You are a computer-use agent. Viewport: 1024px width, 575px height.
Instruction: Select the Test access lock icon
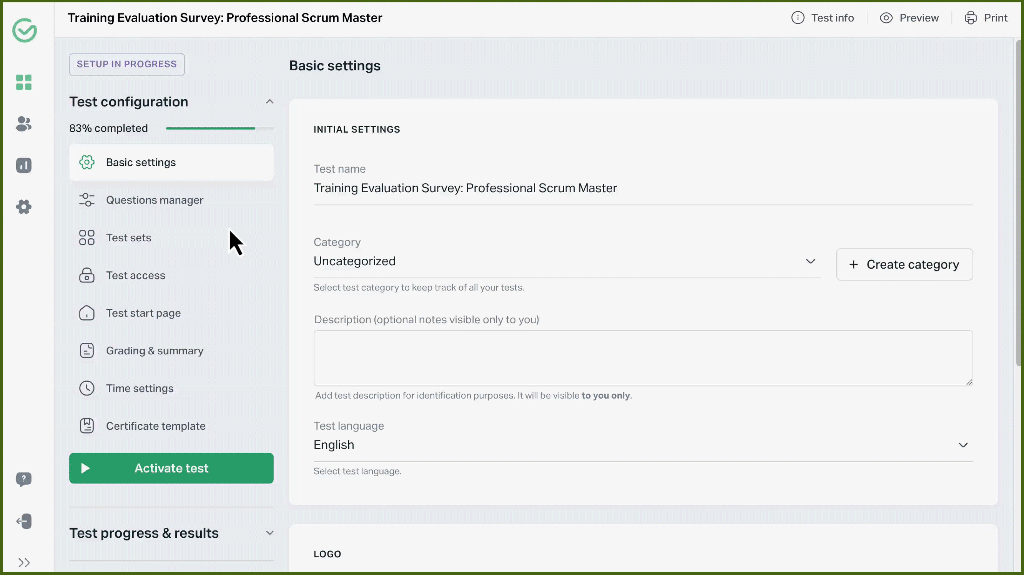click(x=87, y=275)
